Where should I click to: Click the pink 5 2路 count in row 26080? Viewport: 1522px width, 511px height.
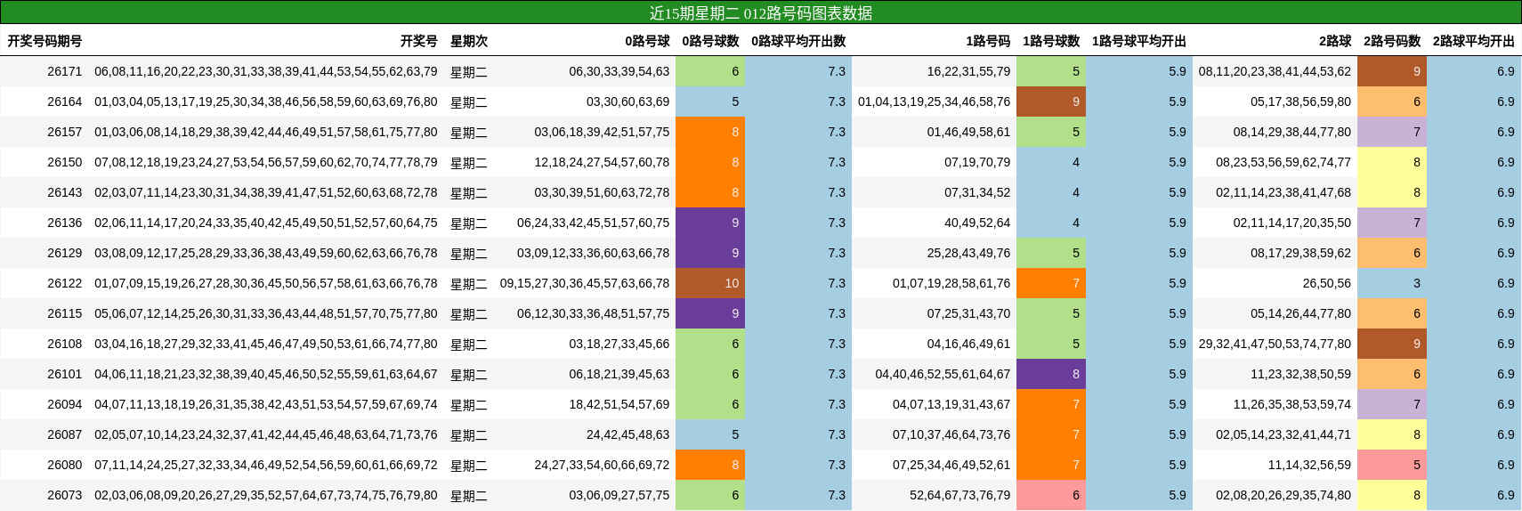pos(1392,465)
